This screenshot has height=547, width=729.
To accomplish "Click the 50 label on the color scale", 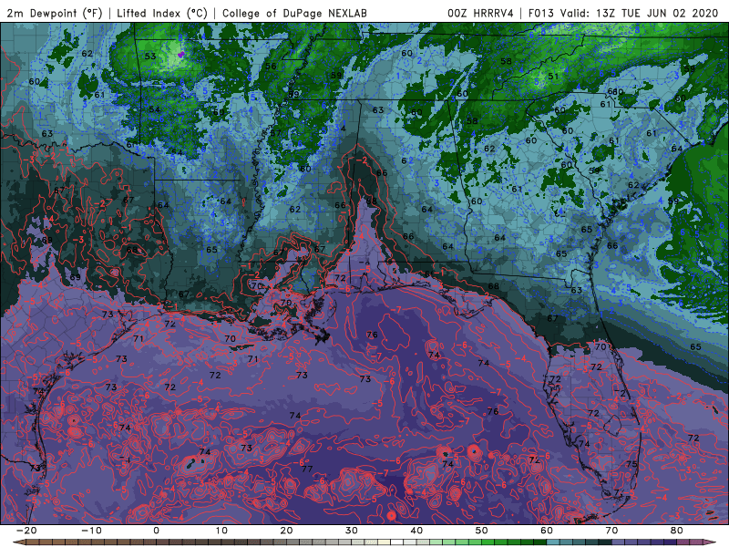I will click(482, 531).
